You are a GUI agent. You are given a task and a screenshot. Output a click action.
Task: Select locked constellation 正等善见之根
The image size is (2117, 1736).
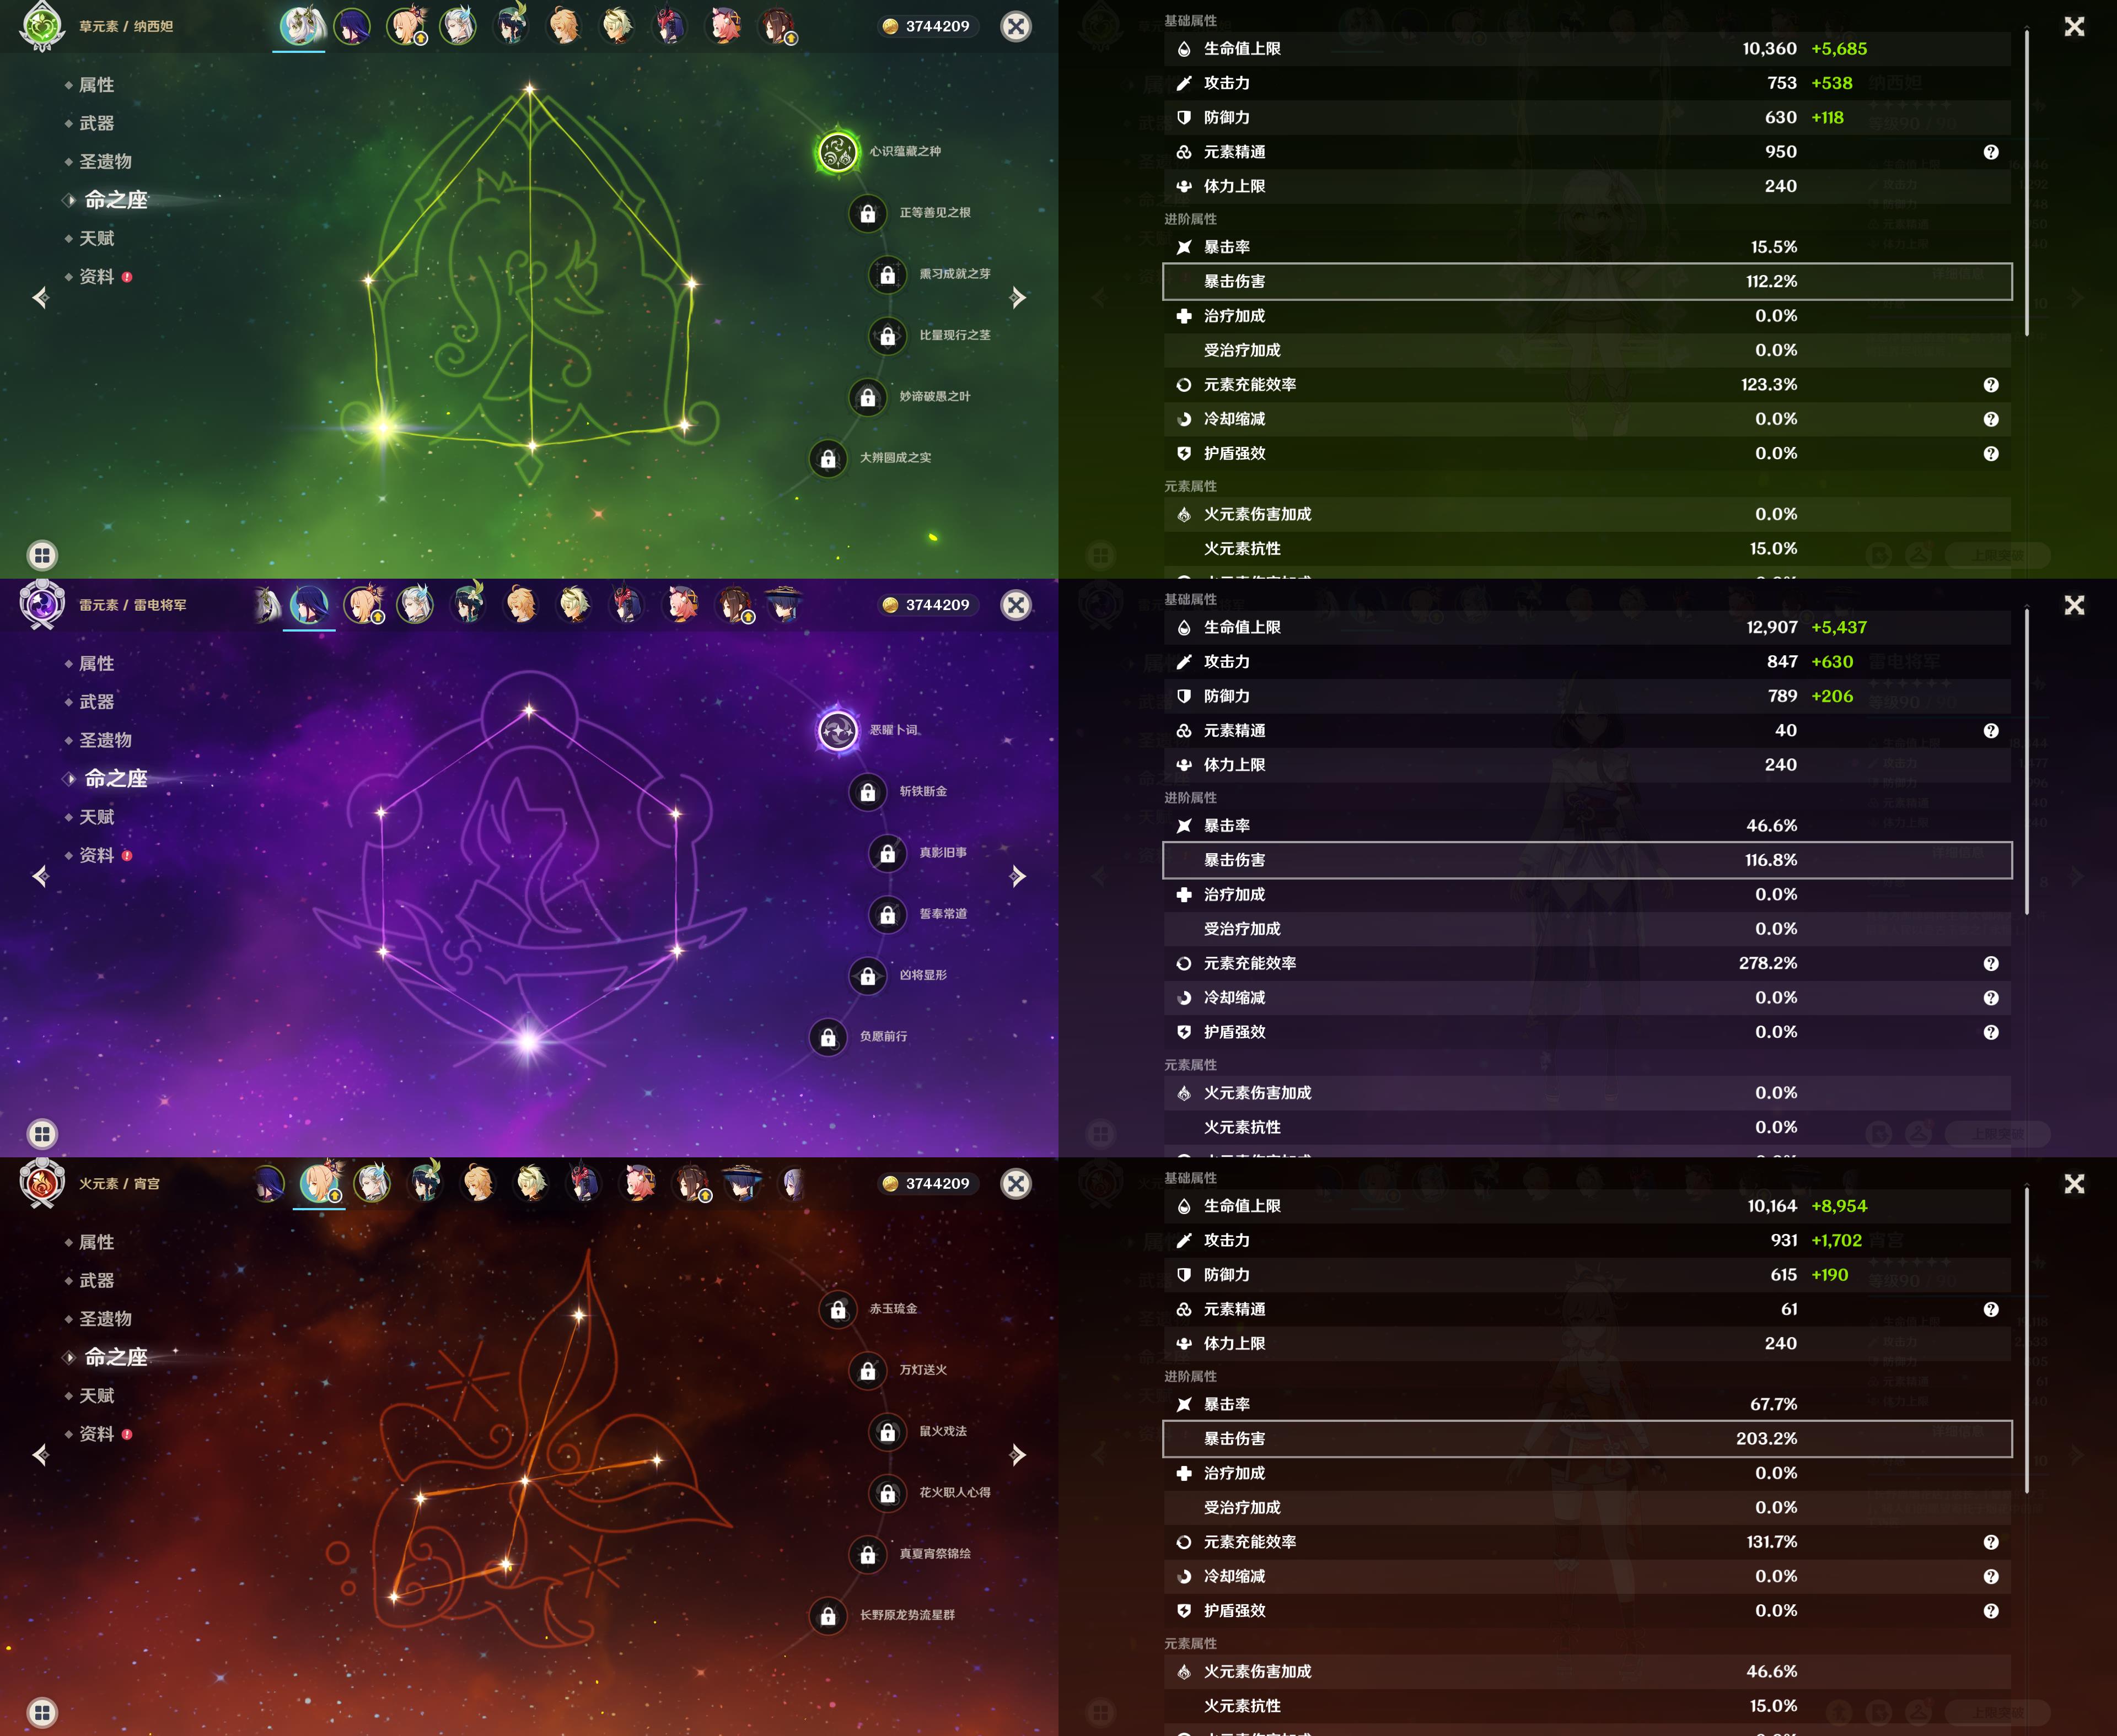pos(867,213)
